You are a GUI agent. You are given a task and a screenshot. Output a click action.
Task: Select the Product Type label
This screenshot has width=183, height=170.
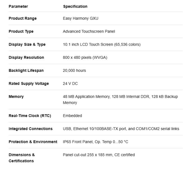(x=21, y=32)
